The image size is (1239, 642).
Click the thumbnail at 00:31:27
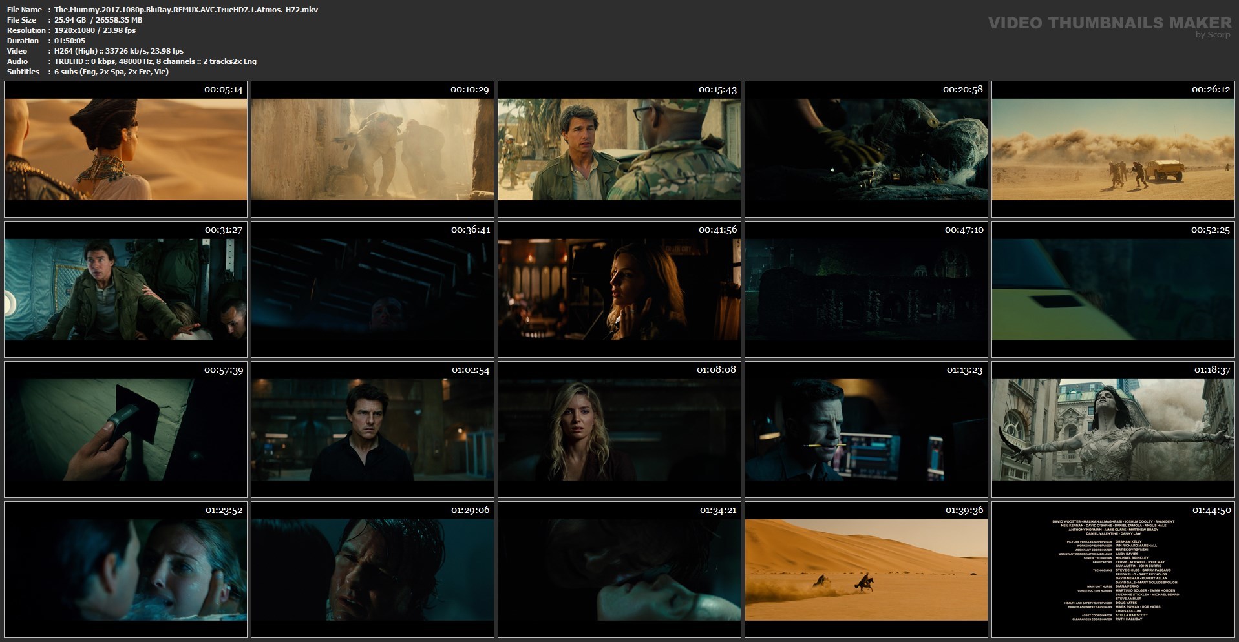pyautogui.click(x=125, y=289)
